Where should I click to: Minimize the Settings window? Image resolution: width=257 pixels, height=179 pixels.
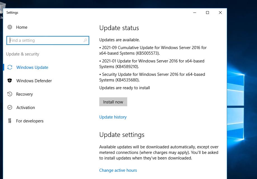[194, 13]
